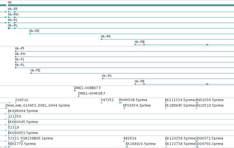Image resolution: width=234 pixels, height=148 pixels.
Task: Select protein tlk-PK label
Action: click(107, 76)
